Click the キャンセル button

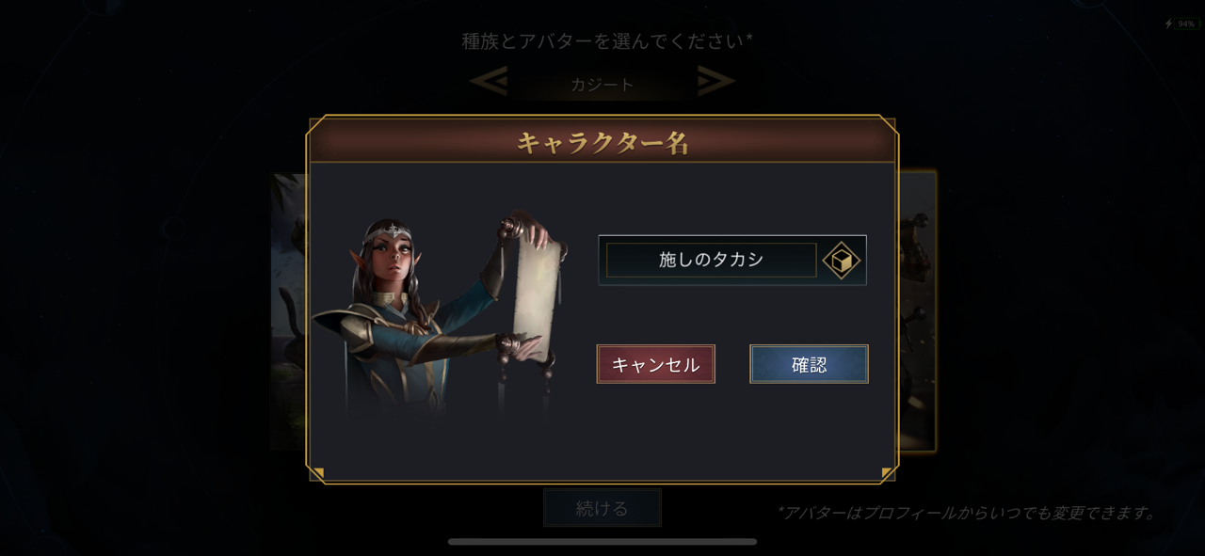tap(656, 364)
